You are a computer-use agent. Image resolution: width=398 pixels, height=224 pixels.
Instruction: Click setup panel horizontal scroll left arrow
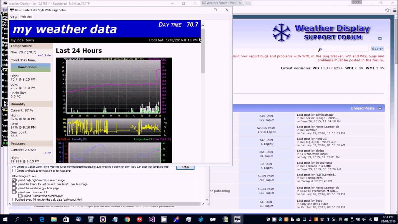(10, 204)
